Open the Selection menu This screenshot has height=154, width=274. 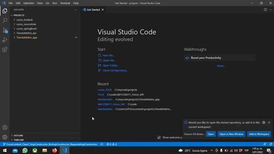[x=29, y=3]
